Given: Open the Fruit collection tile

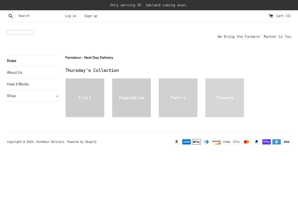Looking at the screenshot, I should (x=85, y=98).
